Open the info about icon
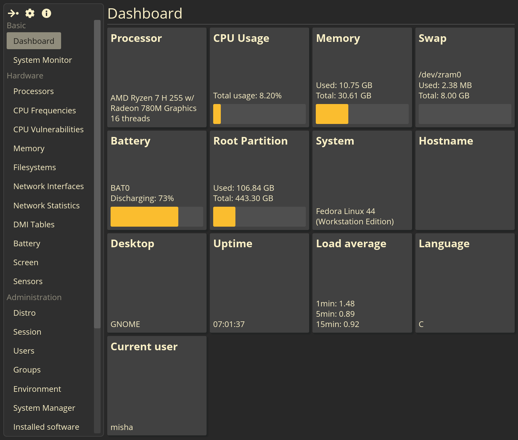This screenshot has height=440, width=518. 46,13
